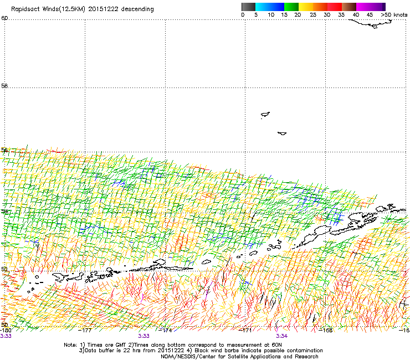Viewport: 410px width, 360px height.
Task: Click the '3:33' time stamp beneath -180
Action: coord(6,336)
